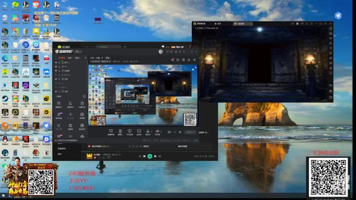Open camera source in streaming toolbar
The image size is (356, 200).
tap(120, 132)
